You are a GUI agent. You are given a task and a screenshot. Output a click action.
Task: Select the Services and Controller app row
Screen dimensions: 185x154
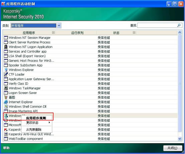90,52
